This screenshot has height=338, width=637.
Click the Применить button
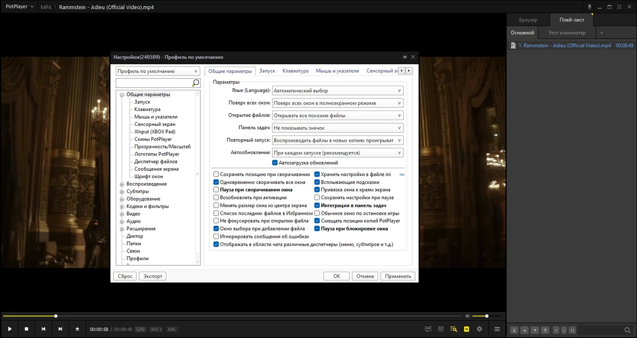click(x=398, y=276)
